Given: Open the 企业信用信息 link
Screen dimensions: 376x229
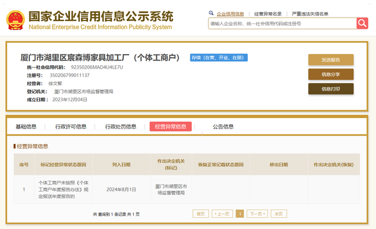Looking at the screenshot, I should point(230,14).
